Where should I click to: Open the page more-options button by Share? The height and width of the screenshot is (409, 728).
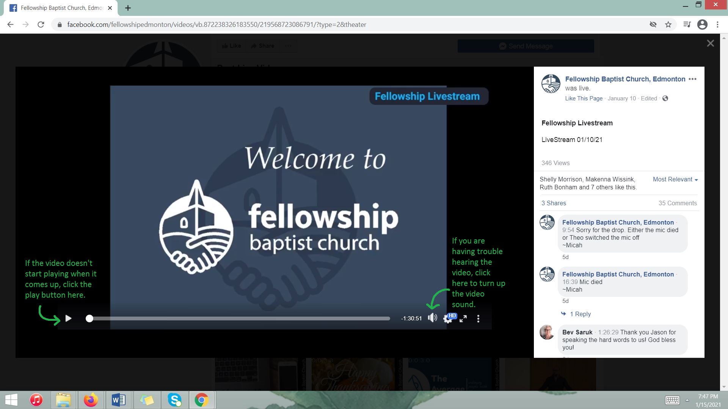point(288,46)
